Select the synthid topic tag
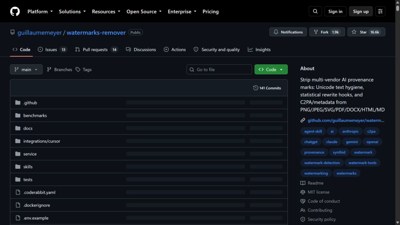The height and width of the screenshot is (225, 400). [339, 152]
